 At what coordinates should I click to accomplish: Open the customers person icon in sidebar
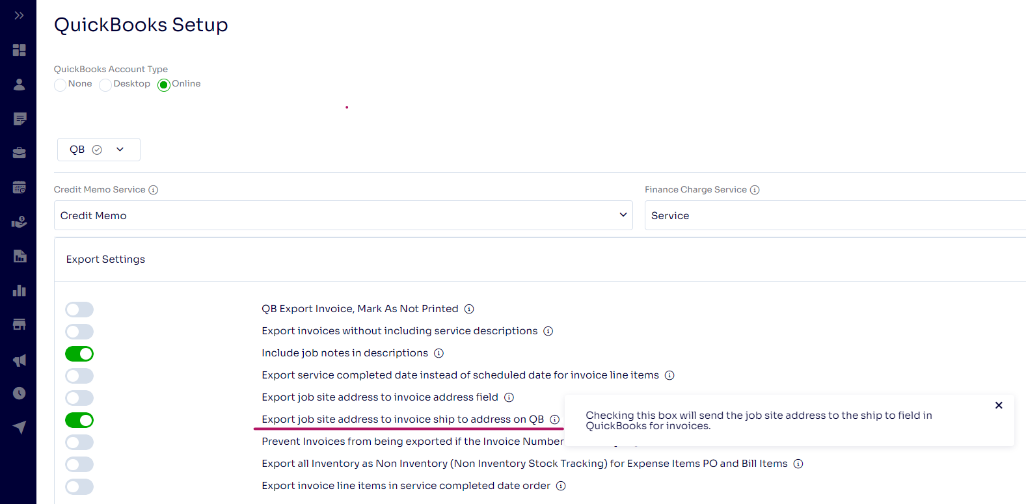(19, 85)
